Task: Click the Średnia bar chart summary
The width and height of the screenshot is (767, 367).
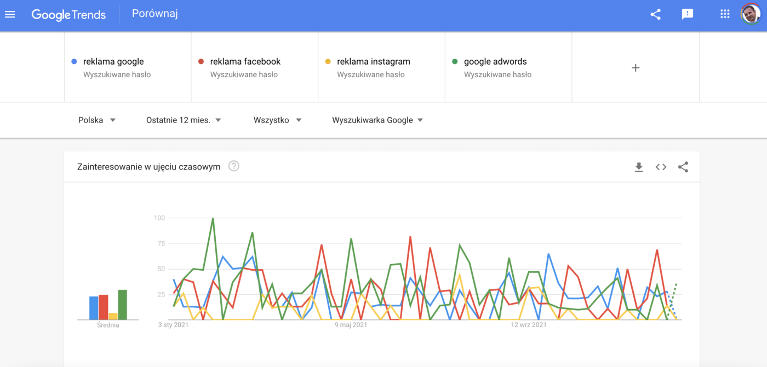Action: [107, 304]
